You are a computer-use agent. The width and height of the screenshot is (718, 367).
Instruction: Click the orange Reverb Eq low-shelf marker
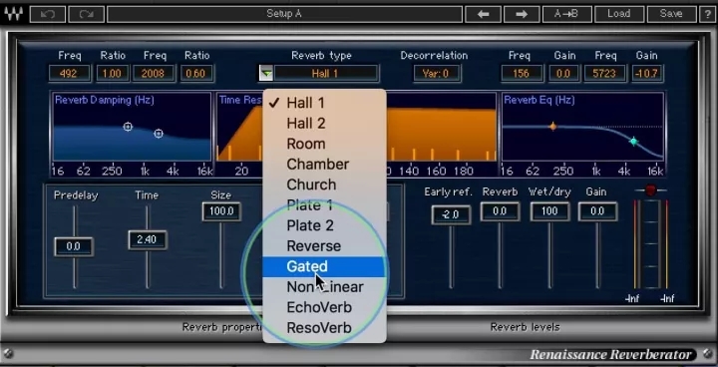tap(552, 127)
